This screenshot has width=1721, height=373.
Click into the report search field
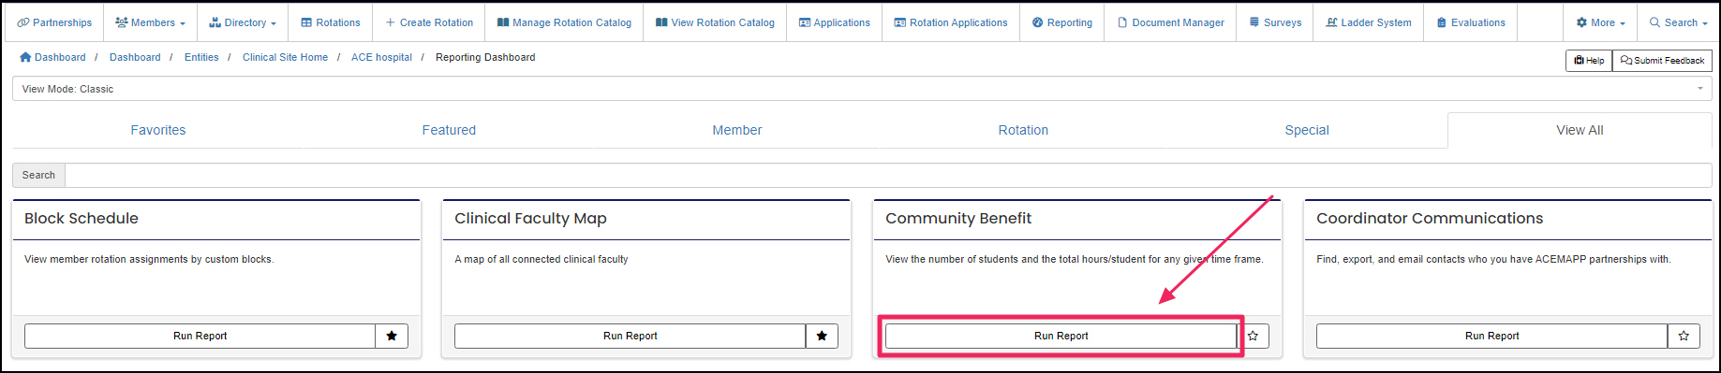[888, 175]
